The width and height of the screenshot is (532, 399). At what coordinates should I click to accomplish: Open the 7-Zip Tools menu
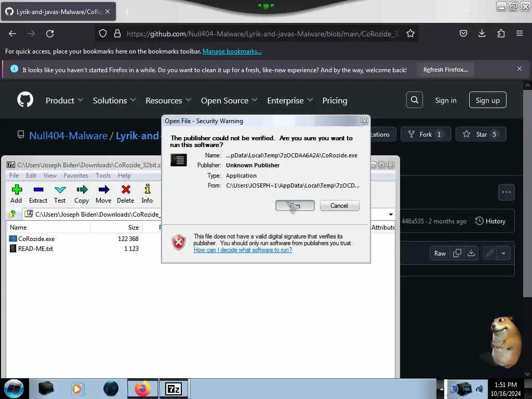[103, 176]
